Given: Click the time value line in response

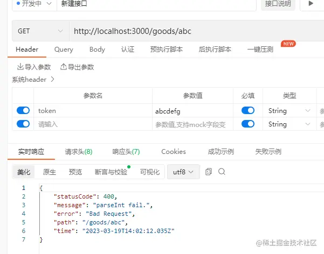Looking at the screenshot, I should click(114, 231).
